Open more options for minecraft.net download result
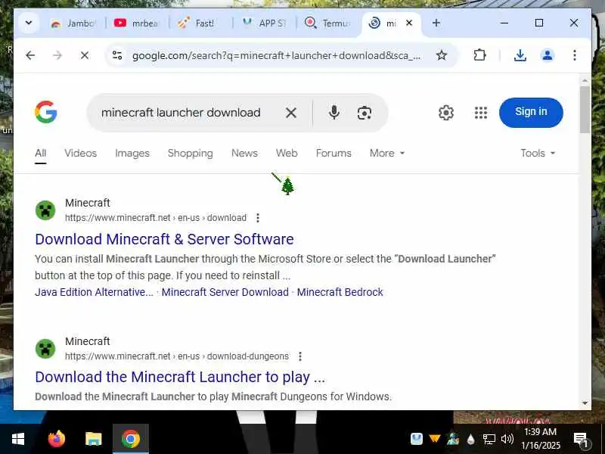 tap(258, 218)
